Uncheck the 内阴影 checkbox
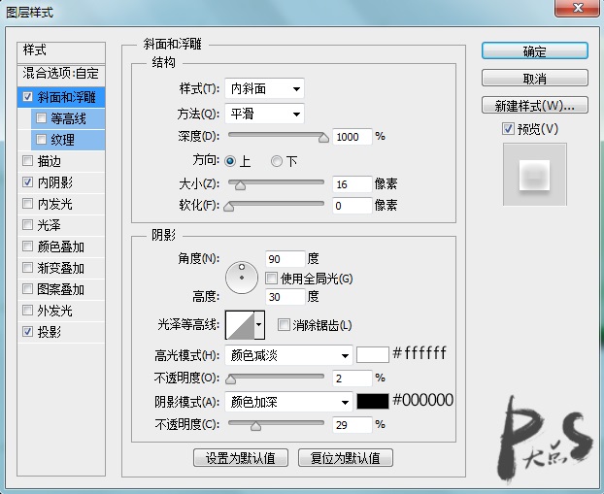 (27, 181)
